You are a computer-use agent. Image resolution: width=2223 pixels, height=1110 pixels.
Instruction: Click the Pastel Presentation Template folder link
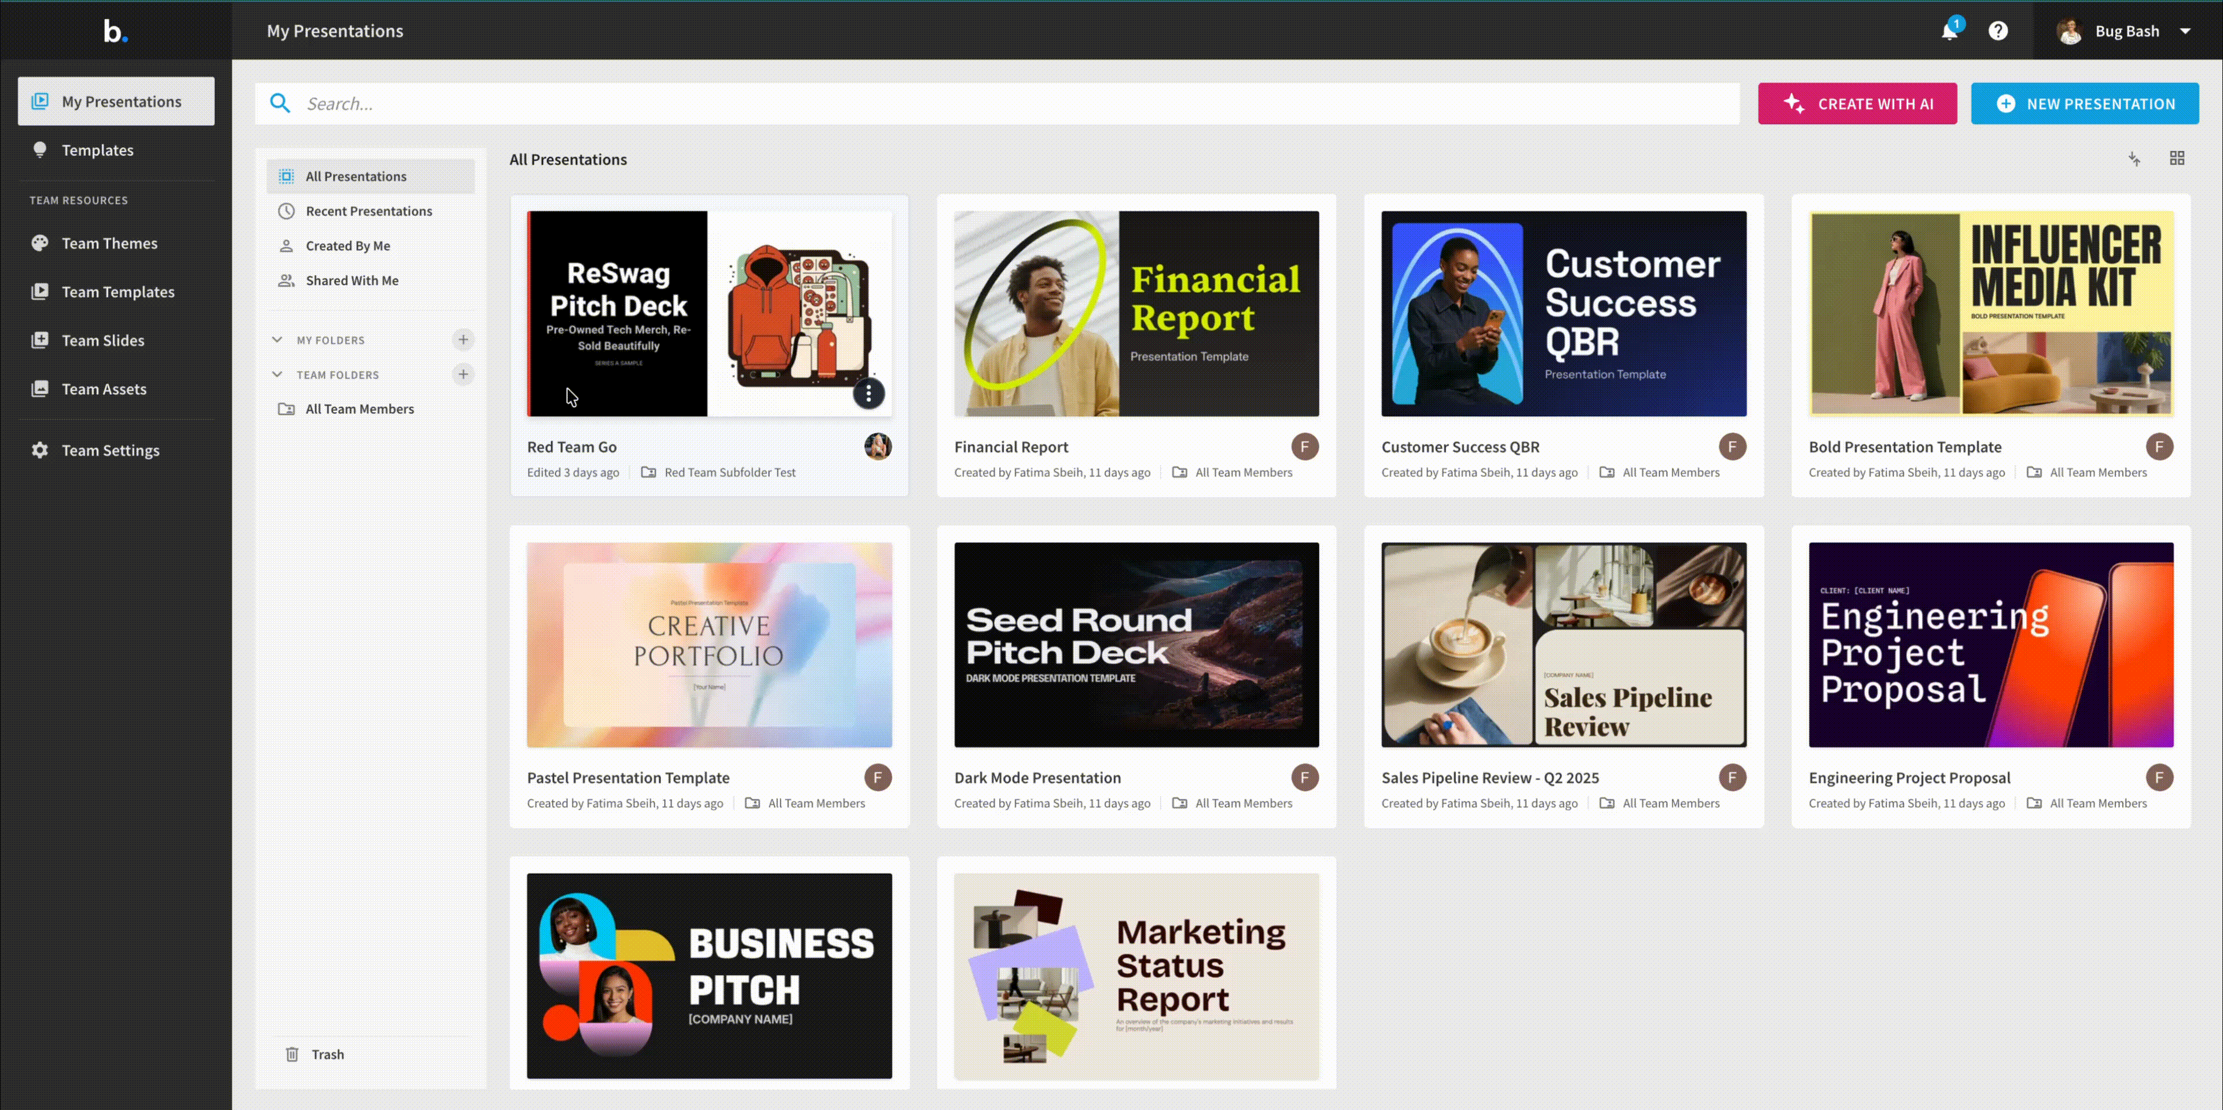tap(805, 804)
